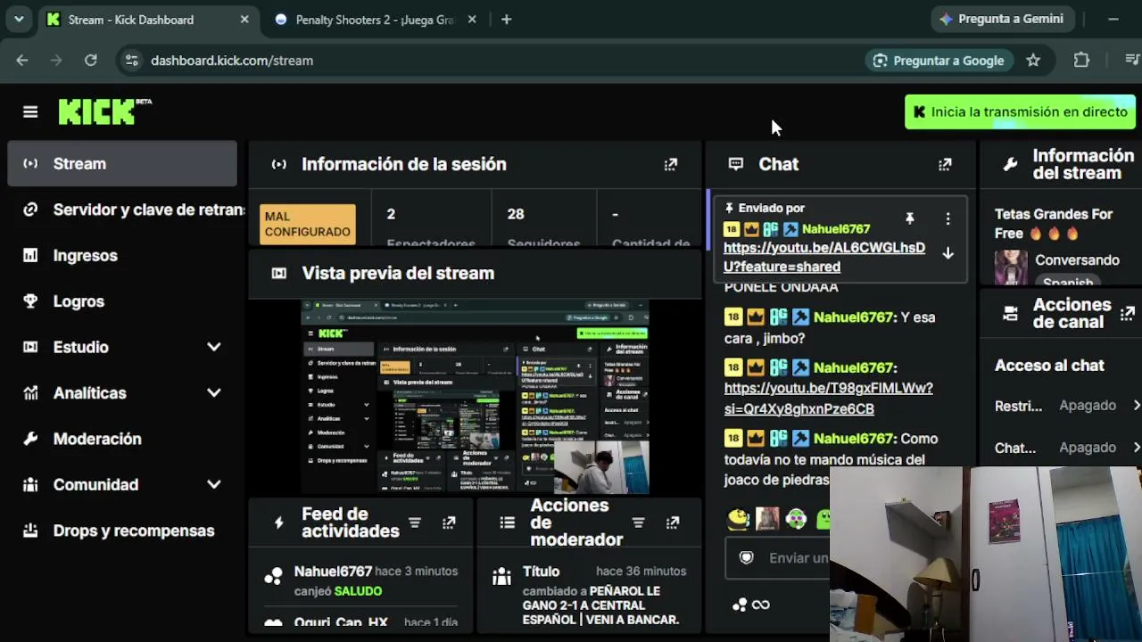Switch to the Penalty Shooters 2 tab
The height and width of the screenshot is (642, 1142).
click(x=376, y=20)
